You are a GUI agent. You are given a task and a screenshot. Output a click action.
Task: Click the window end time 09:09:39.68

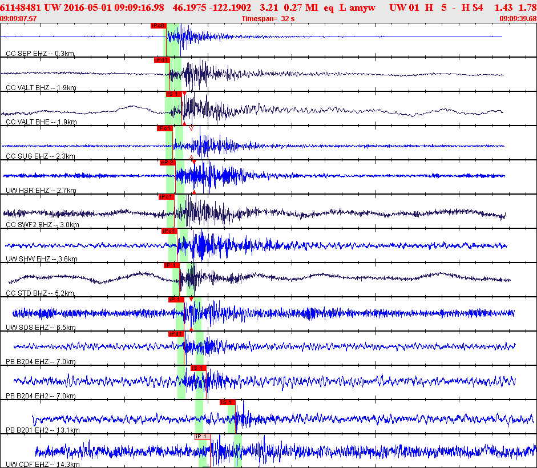pos(518,18)
